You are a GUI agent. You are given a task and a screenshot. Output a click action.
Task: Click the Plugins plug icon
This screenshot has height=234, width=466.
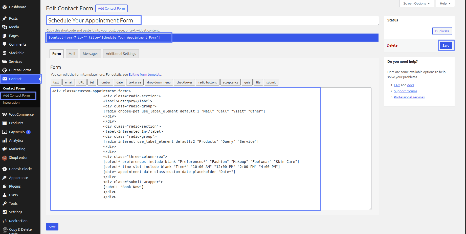point(5,186)
